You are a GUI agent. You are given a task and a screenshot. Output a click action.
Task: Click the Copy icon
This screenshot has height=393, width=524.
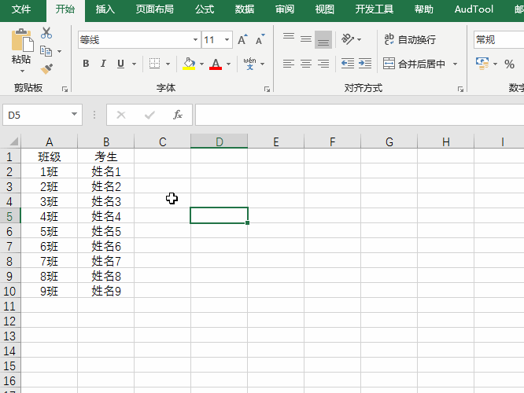pos(46,51)
